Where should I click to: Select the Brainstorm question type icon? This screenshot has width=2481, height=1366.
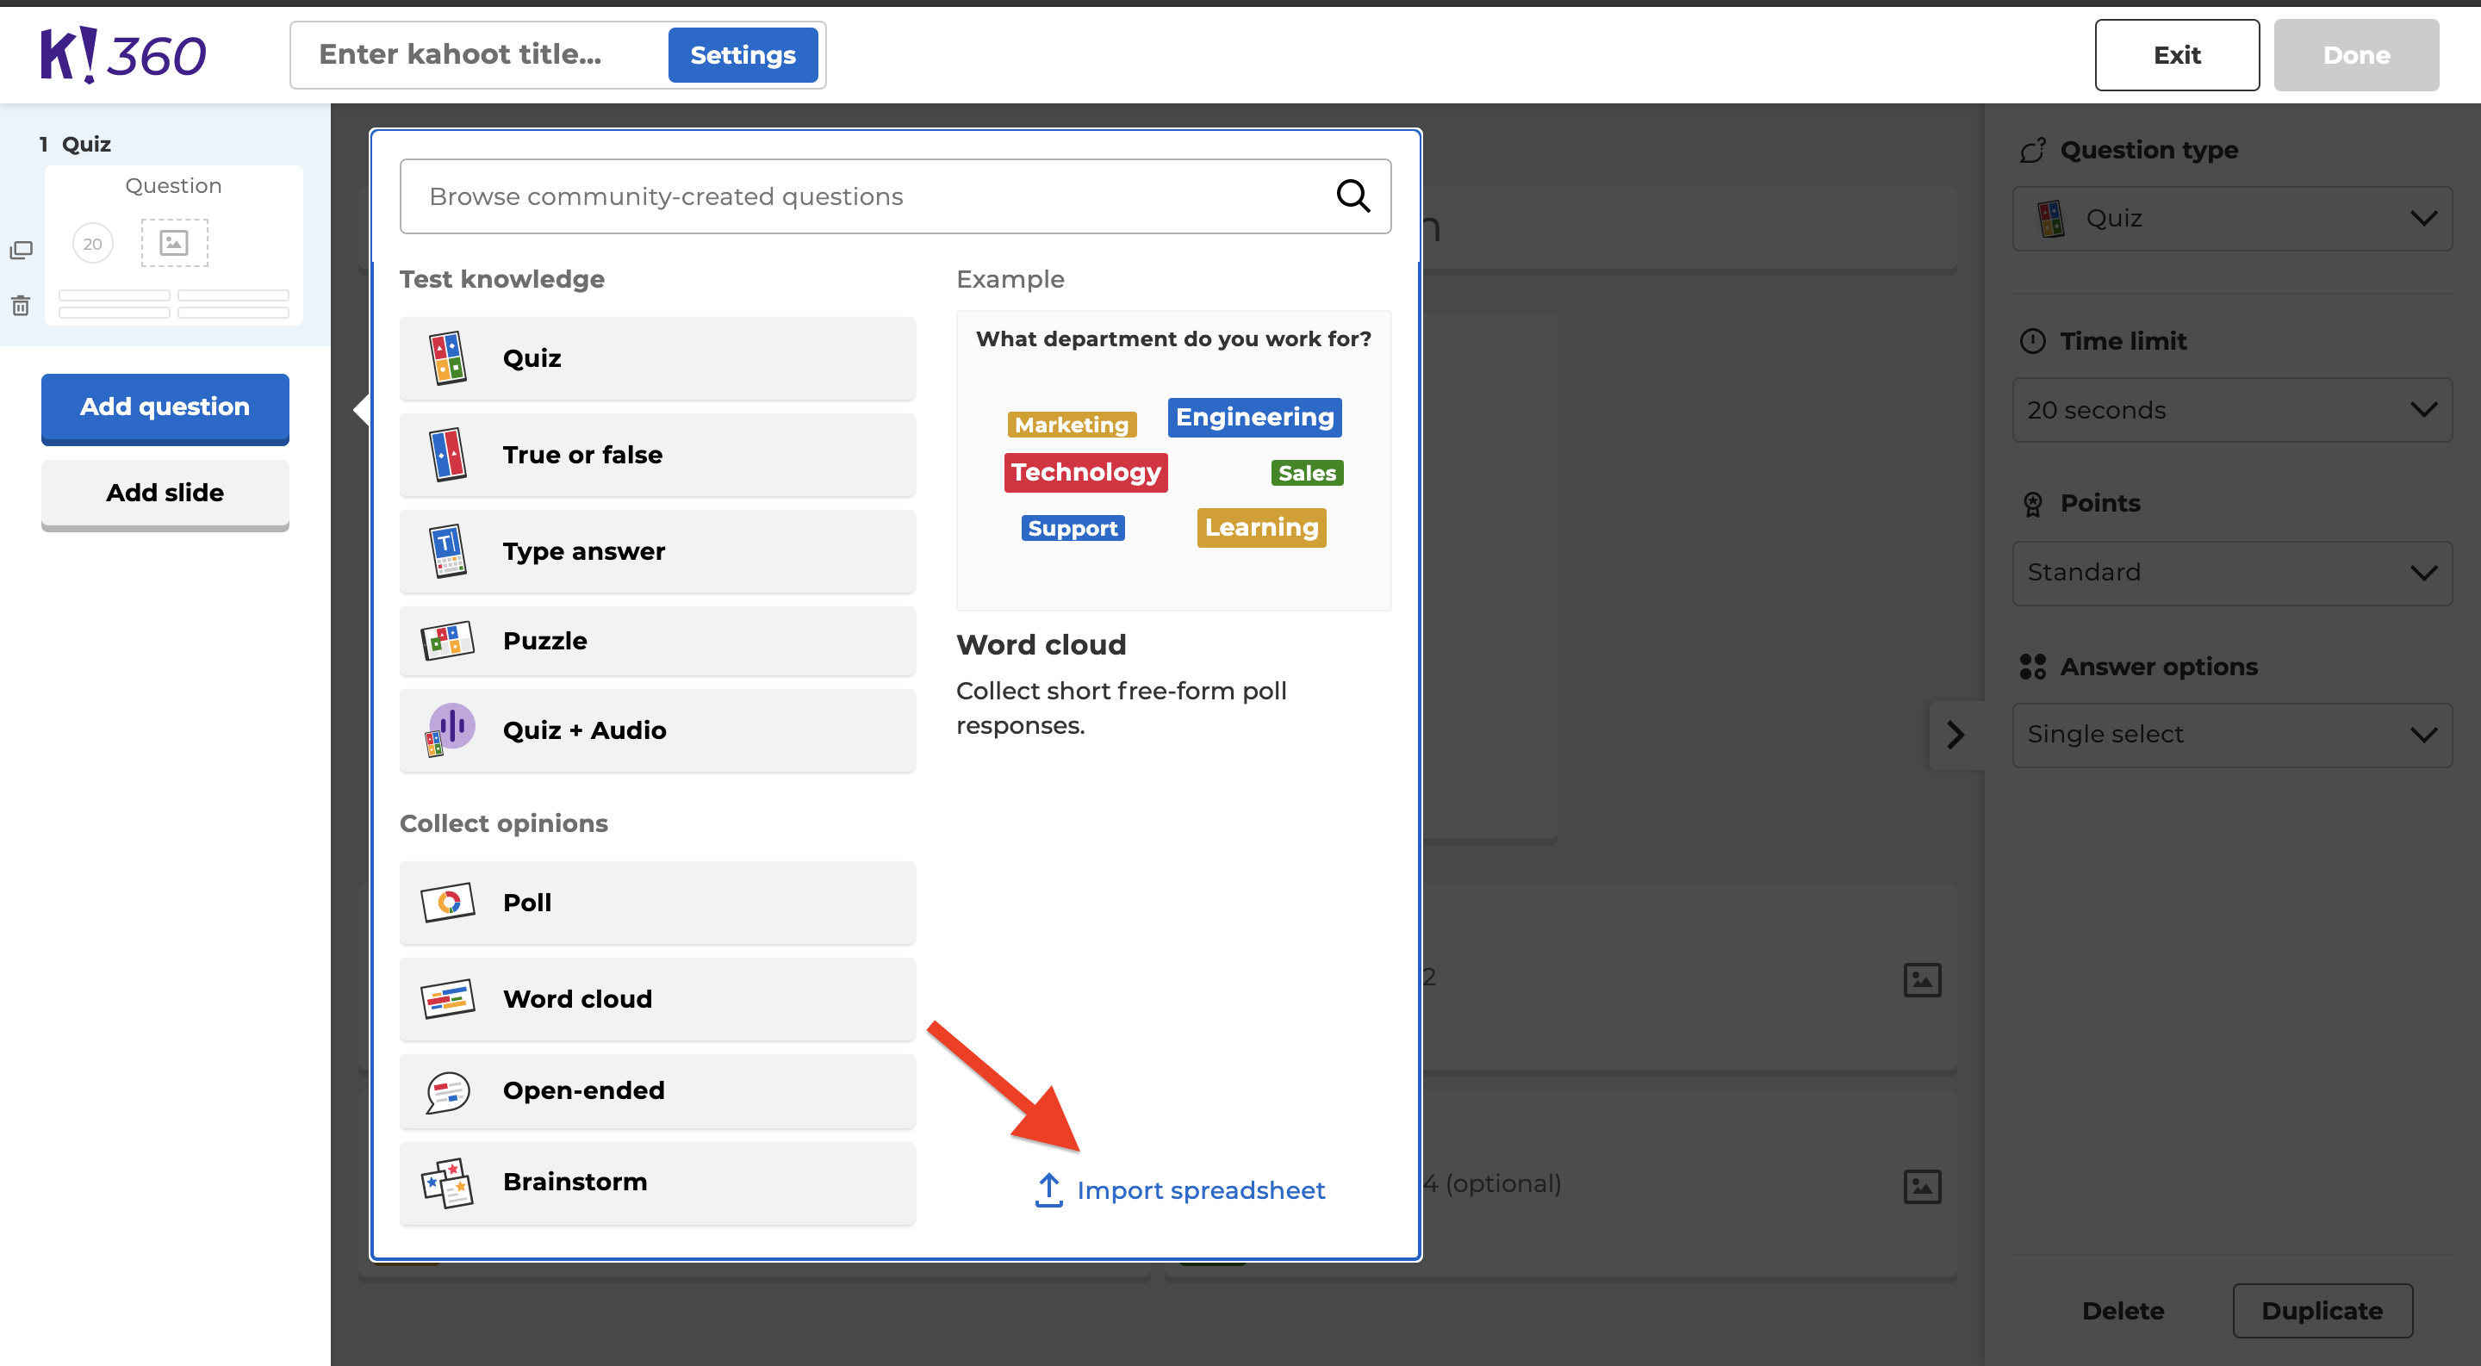coord(447,1181)
